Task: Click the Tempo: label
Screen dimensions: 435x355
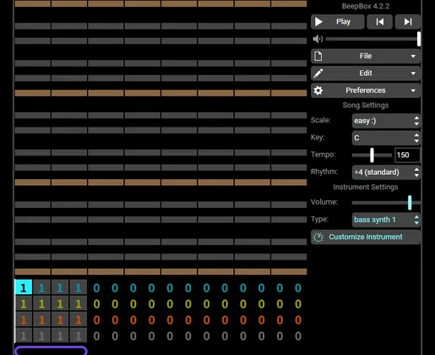Action: (x=324, y=155)
